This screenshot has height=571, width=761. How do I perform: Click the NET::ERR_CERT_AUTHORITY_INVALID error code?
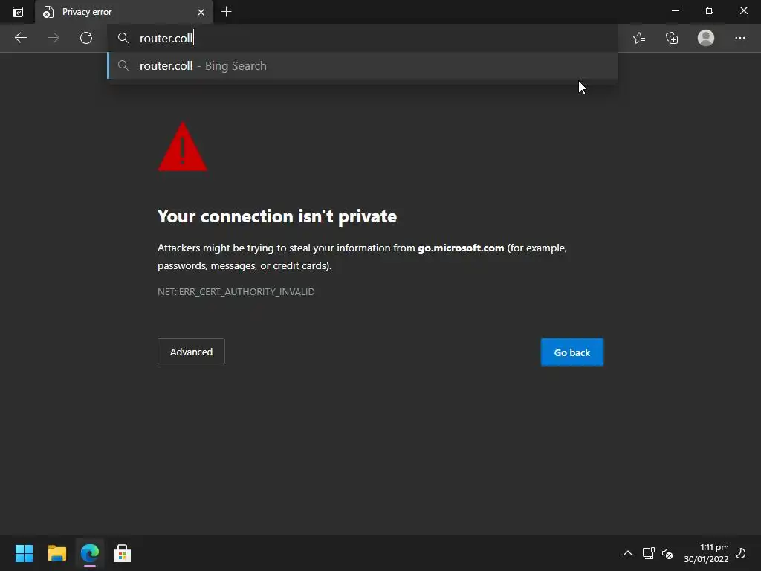pos(236,291)
